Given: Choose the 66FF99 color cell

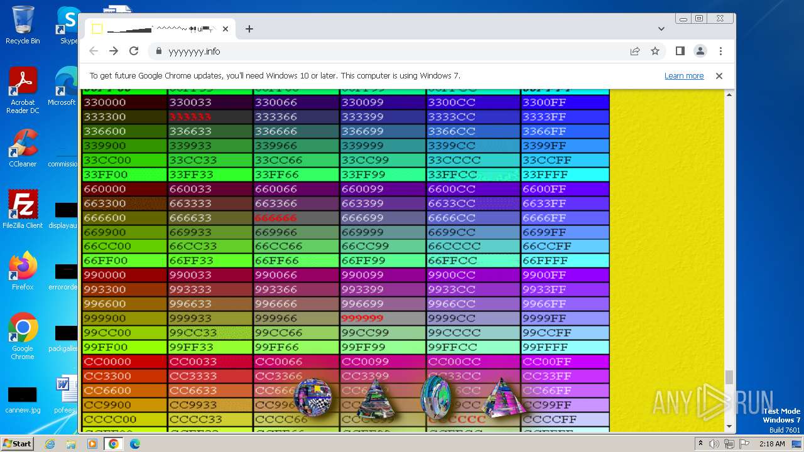Looking at the screenshot, I should (383, 261).
